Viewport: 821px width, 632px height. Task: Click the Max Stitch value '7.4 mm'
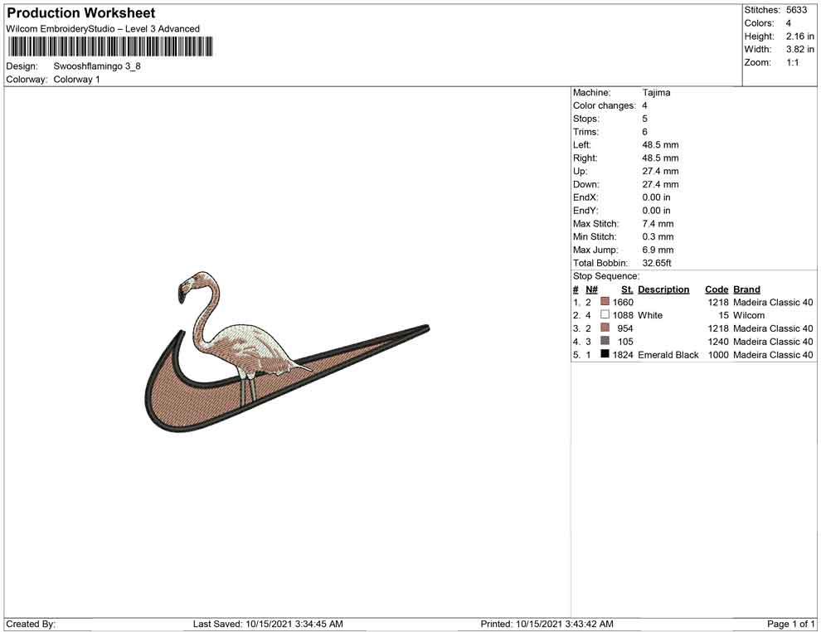click(x=658, y=224)
